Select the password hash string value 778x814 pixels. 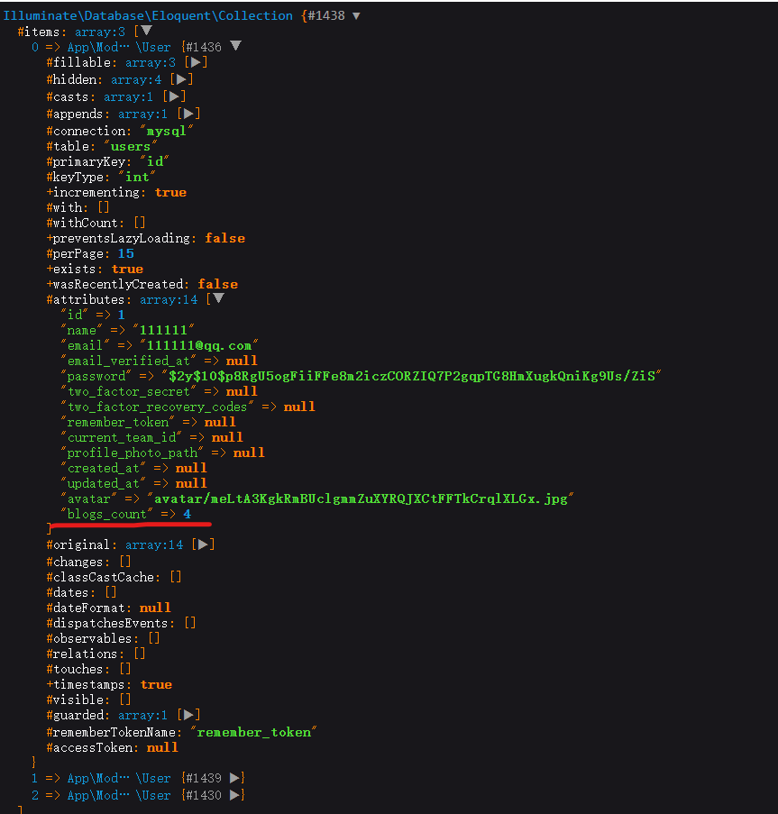tap(412, 376)
